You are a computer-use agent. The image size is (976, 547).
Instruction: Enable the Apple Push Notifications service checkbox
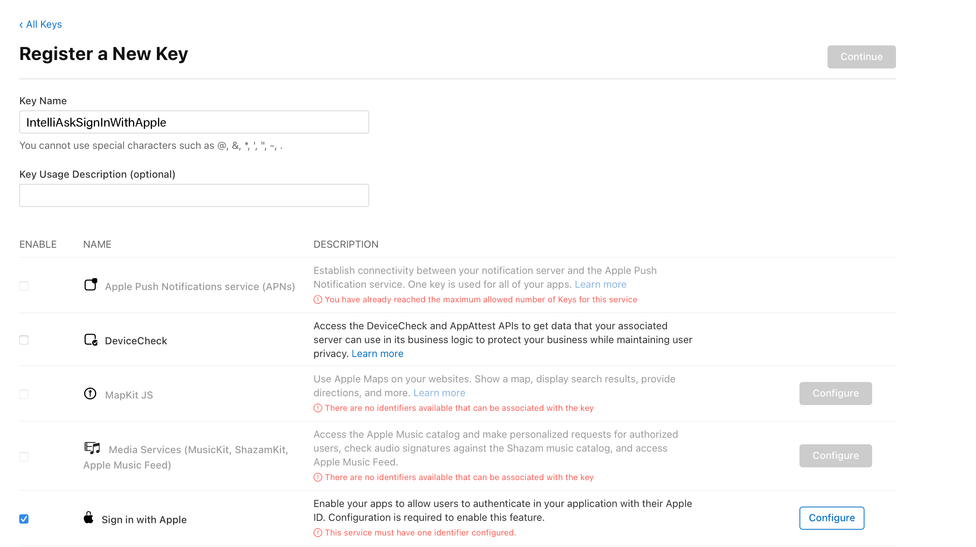(24, 286)
